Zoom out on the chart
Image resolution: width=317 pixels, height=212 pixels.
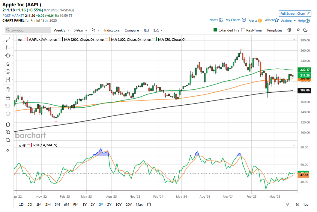[x=8, y=140]
